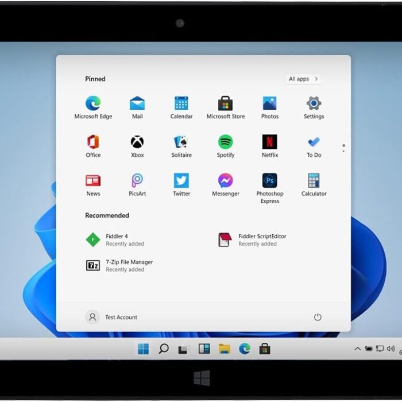This screenshot has height=402, width=402.
Task: Open the pinned Spotify app
Action: [x=225, y=146]
